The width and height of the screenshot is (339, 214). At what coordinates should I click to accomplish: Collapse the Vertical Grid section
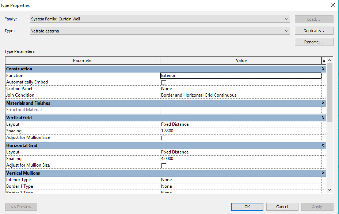(323, 117)
